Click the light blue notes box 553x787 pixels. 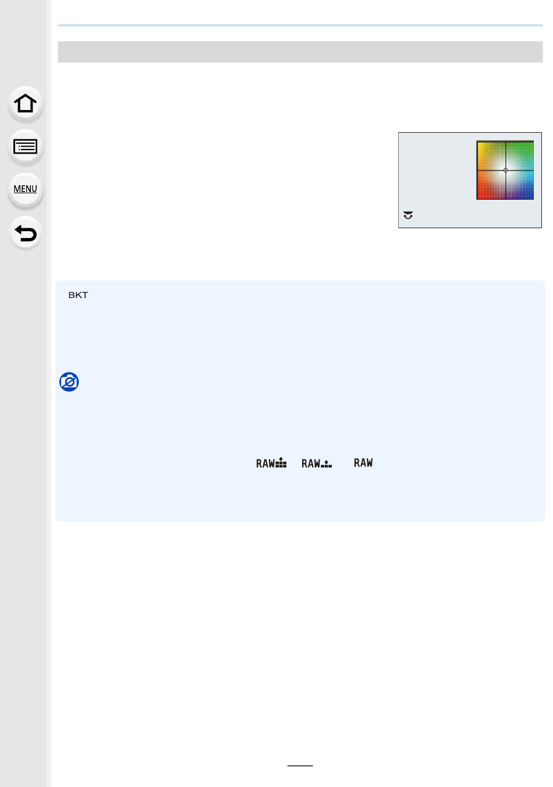[x=300, y=401]
